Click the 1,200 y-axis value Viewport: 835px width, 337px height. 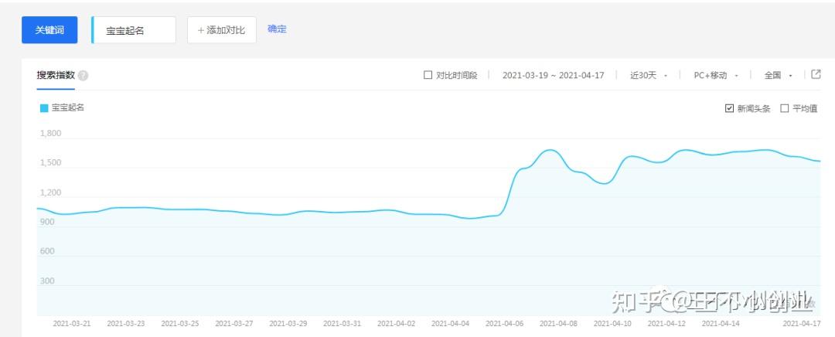point(50,192)
